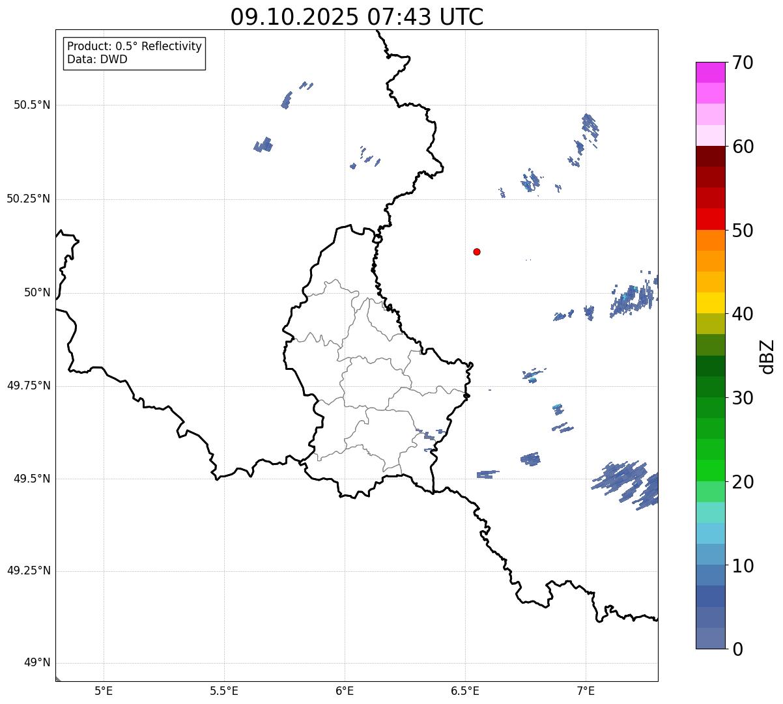
Task: Click the olive-yellow colorbar swatch at 40
Action: [710, 324]
